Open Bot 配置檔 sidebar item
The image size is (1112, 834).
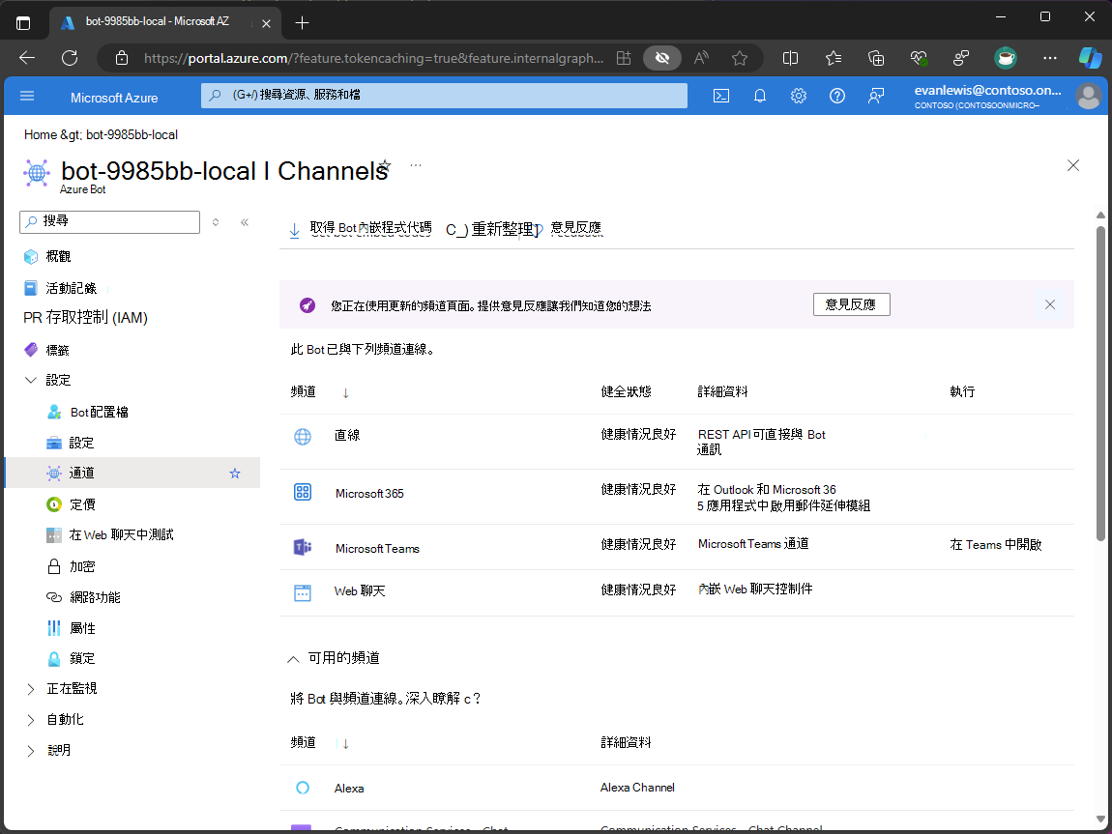click(x=100, y=413)
